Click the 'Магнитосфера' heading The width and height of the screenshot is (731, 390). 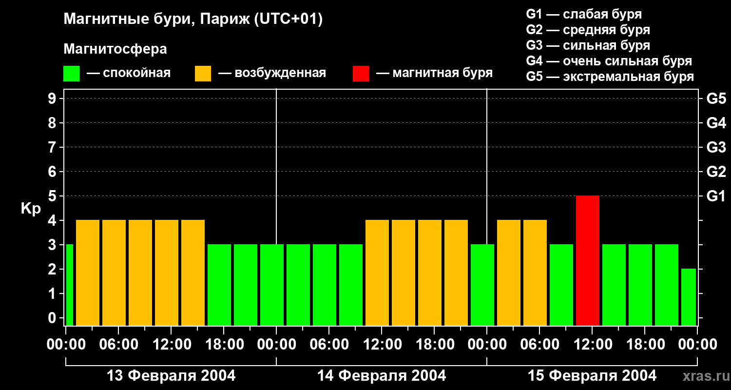point(115,49)
